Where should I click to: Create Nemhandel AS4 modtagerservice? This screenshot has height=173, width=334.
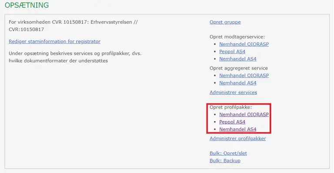pyautogui.click(x=237, y=59)
